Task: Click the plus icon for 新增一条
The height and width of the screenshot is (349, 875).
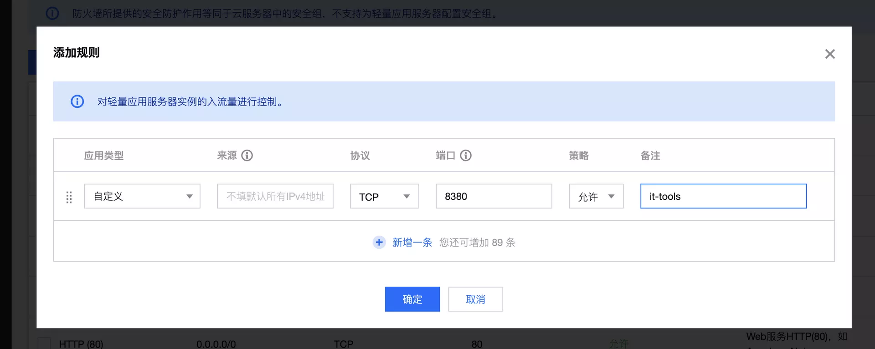Action: (379, 243)
